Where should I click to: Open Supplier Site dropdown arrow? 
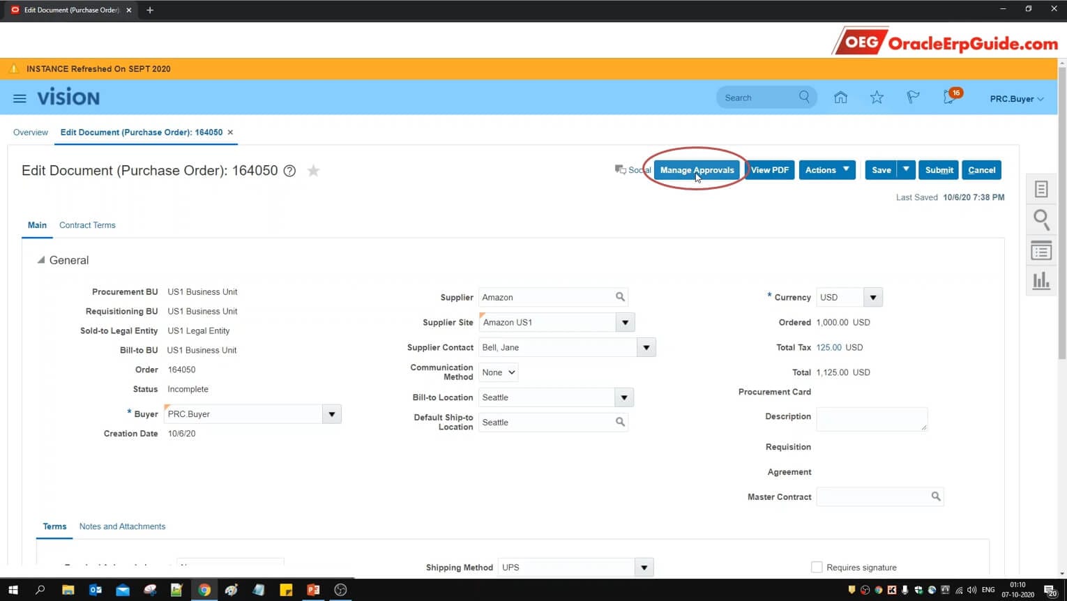[x=626, y=323]
